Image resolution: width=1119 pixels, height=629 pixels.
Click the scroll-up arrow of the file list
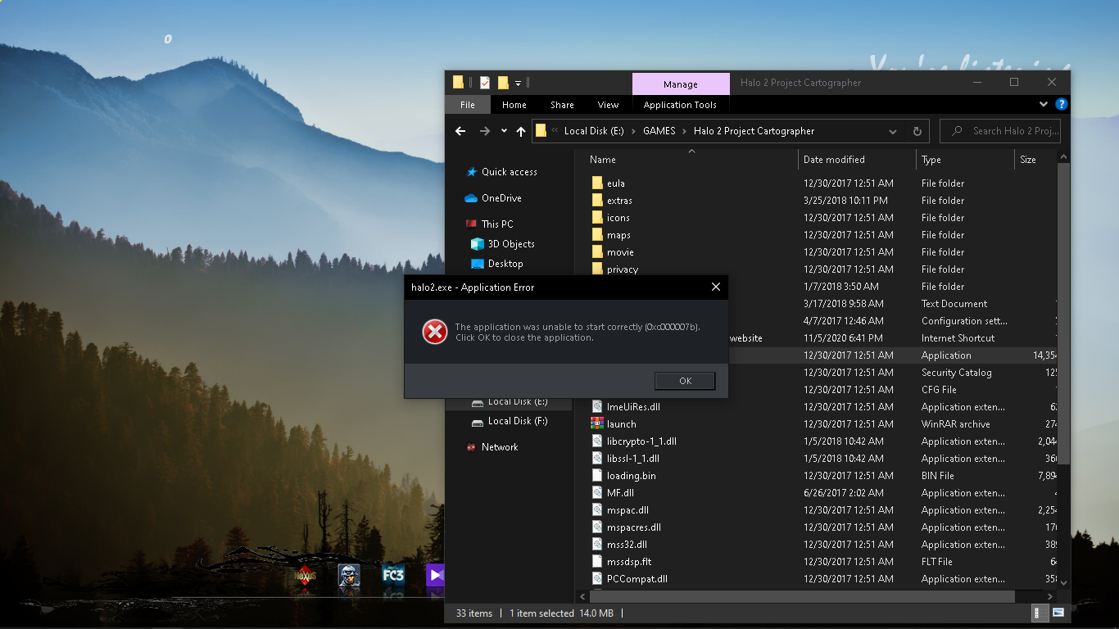point(1064,157)
